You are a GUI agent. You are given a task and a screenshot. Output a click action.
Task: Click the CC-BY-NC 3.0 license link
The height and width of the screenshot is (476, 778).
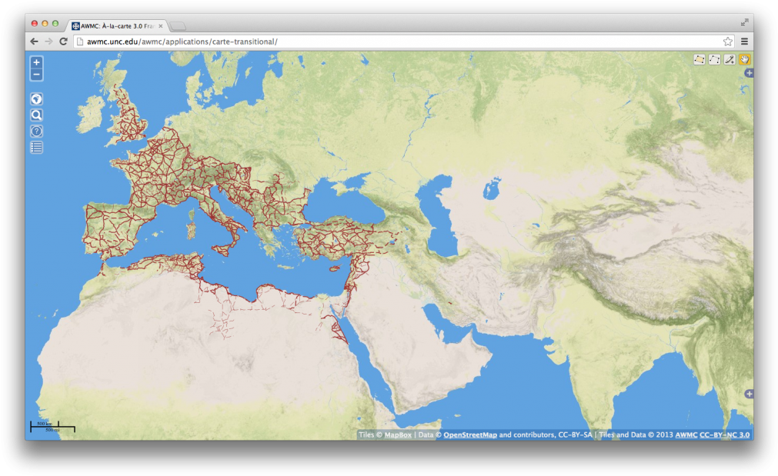pos(724,435)
